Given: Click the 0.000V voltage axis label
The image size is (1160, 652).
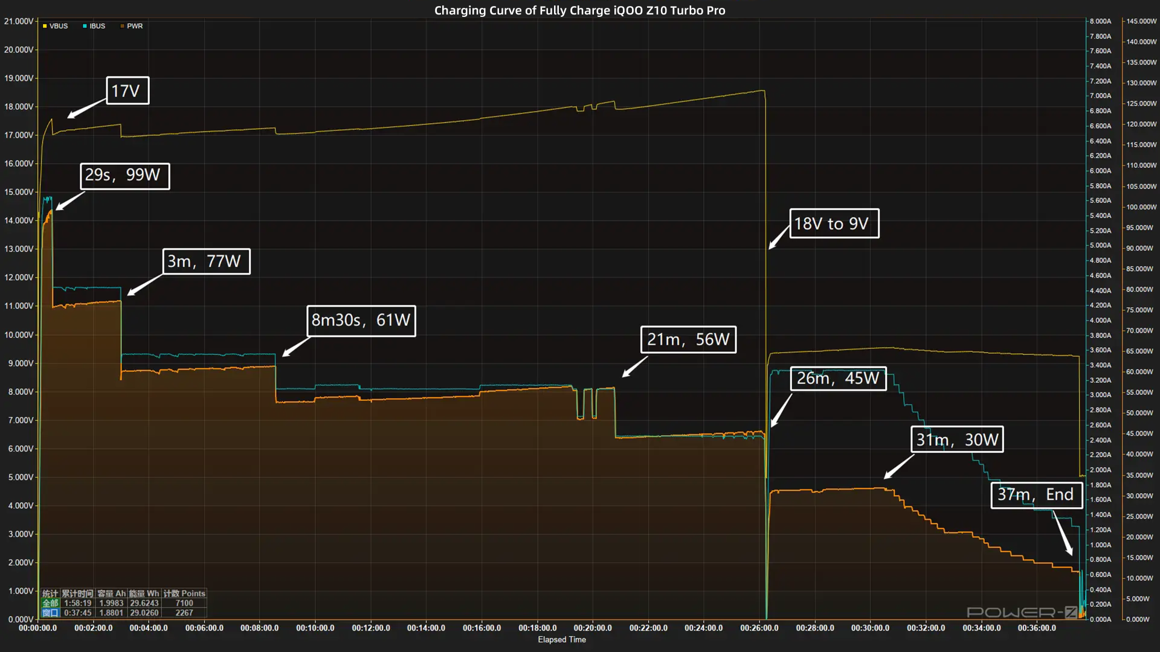Looking at the screenshot, I should pyautogui.click(x=20, y=619).
